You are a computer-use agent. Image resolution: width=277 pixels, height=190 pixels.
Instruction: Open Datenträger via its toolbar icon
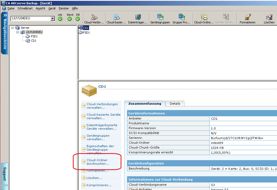(138, 18)
